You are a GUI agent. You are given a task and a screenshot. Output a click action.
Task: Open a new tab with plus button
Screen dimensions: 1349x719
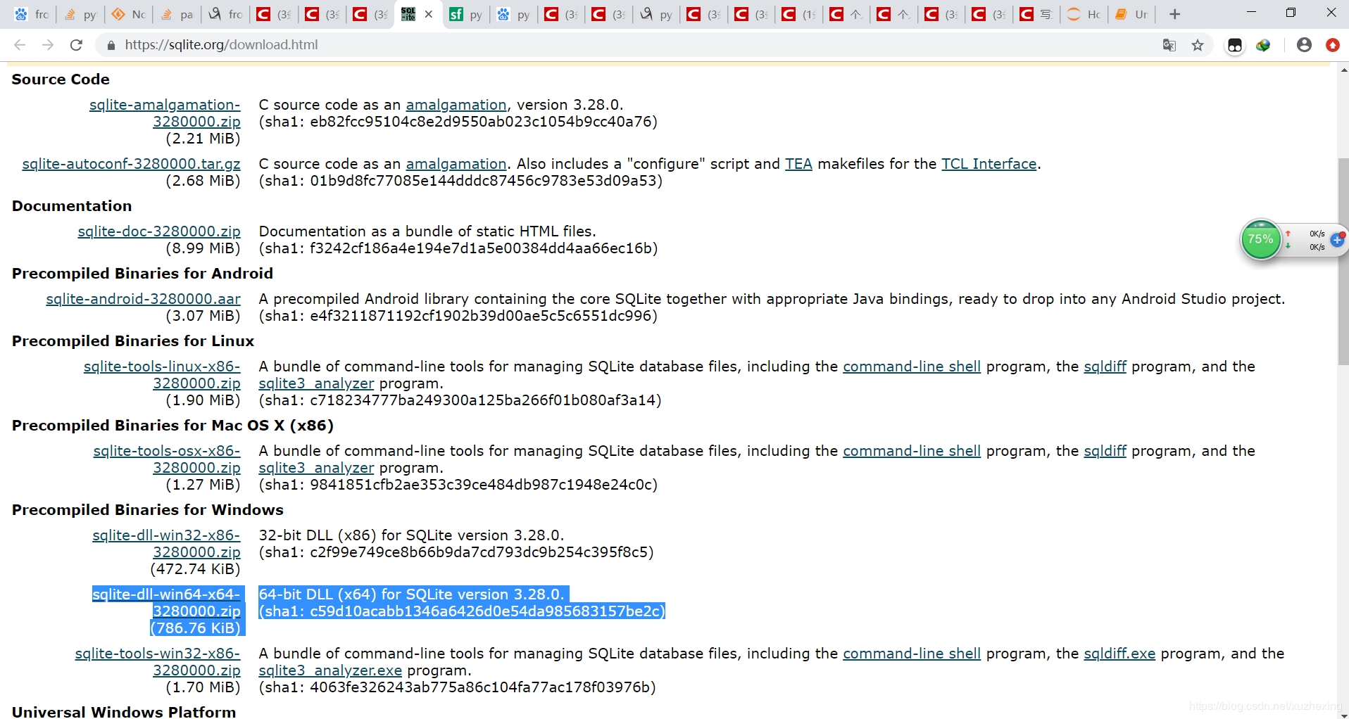1174,14
